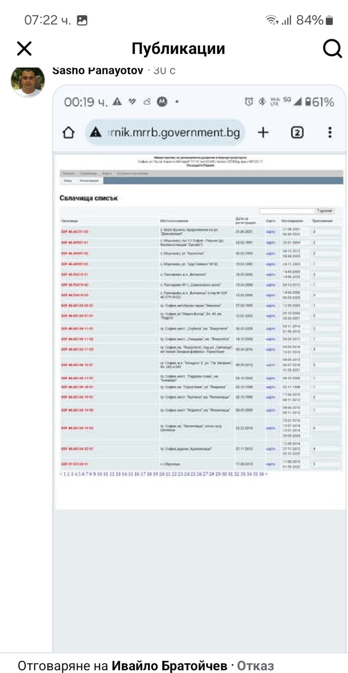Open the three-dot browser menu
Viewport: 348px width, 673px height.
click(330, 133)
